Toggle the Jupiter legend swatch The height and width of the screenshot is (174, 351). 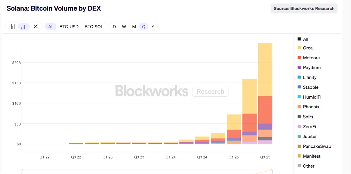click(x=299, y=136)
